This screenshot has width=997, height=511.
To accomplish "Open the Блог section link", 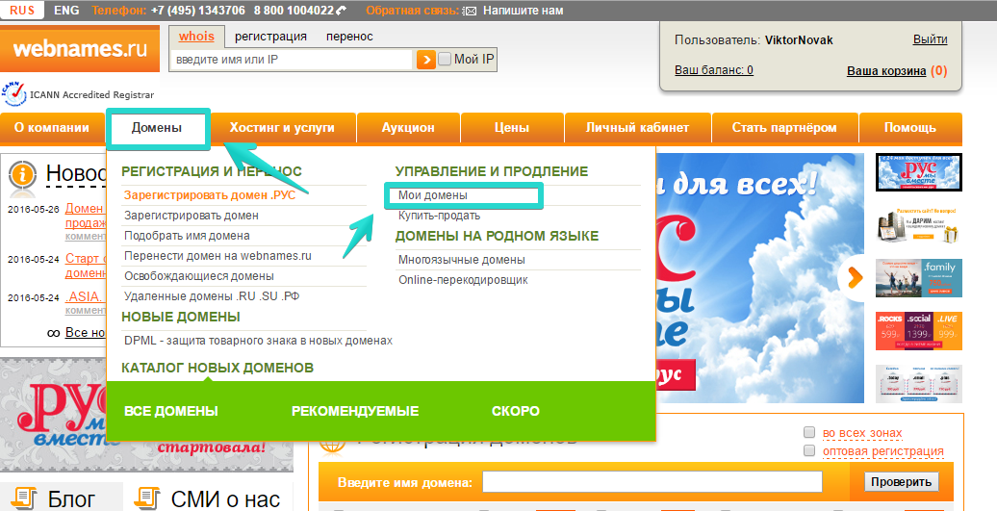I will tap(71, 499).
